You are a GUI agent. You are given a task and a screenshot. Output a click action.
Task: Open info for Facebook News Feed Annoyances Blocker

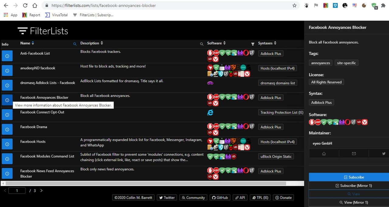(x=7, y=173)
